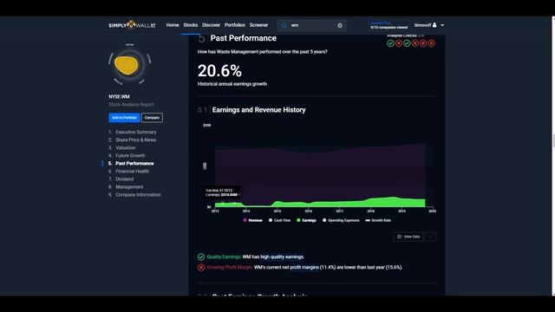Click the search magnifier icon
Viewport: 555px width, 312px height.
tap(284, 25)
